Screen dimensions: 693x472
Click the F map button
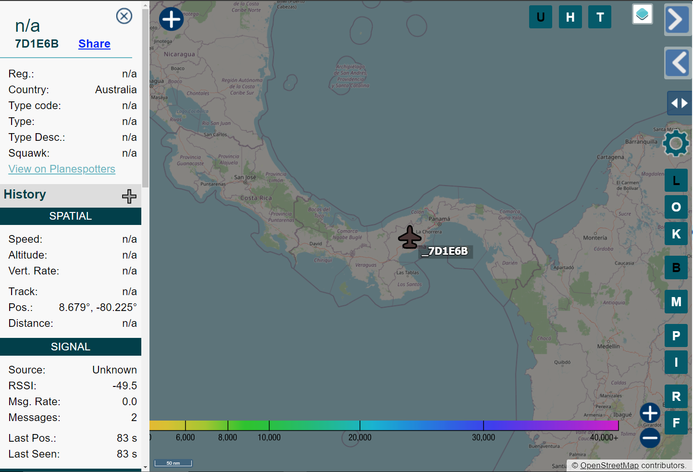676,423
